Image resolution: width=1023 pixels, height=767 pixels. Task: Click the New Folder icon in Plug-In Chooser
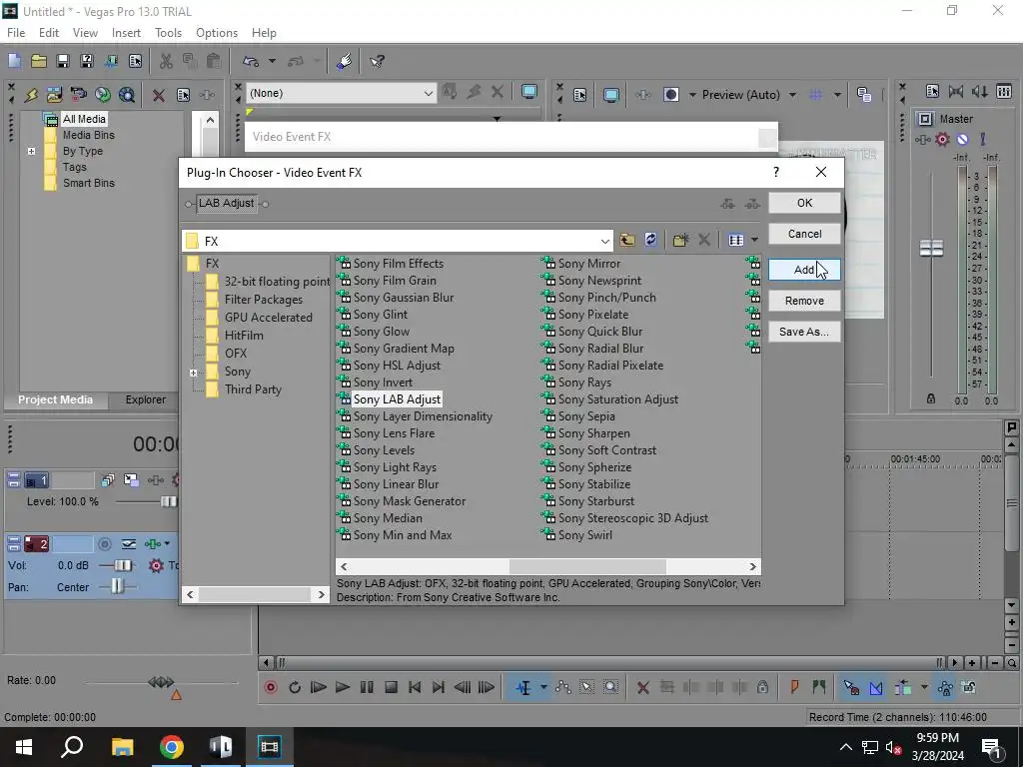pyautogui.click(x=680, y=240)
